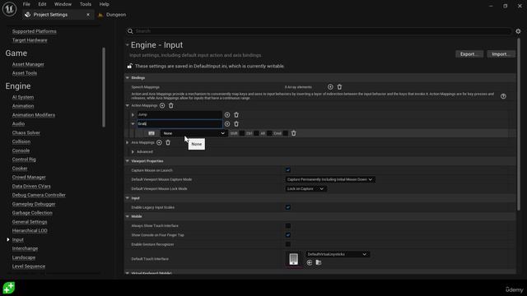Toggle Cmd modifier checkbox for Grab binding
The width and height of the screenshot is (527, 296).
(286, 133)
